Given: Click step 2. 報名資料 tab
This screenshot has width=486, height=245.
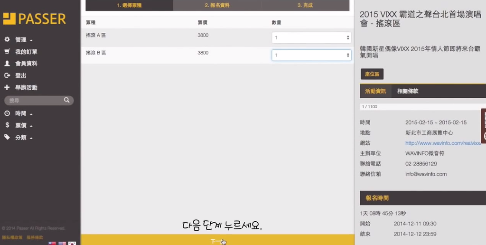Looking at the screenshot, I should pos(217,5).
